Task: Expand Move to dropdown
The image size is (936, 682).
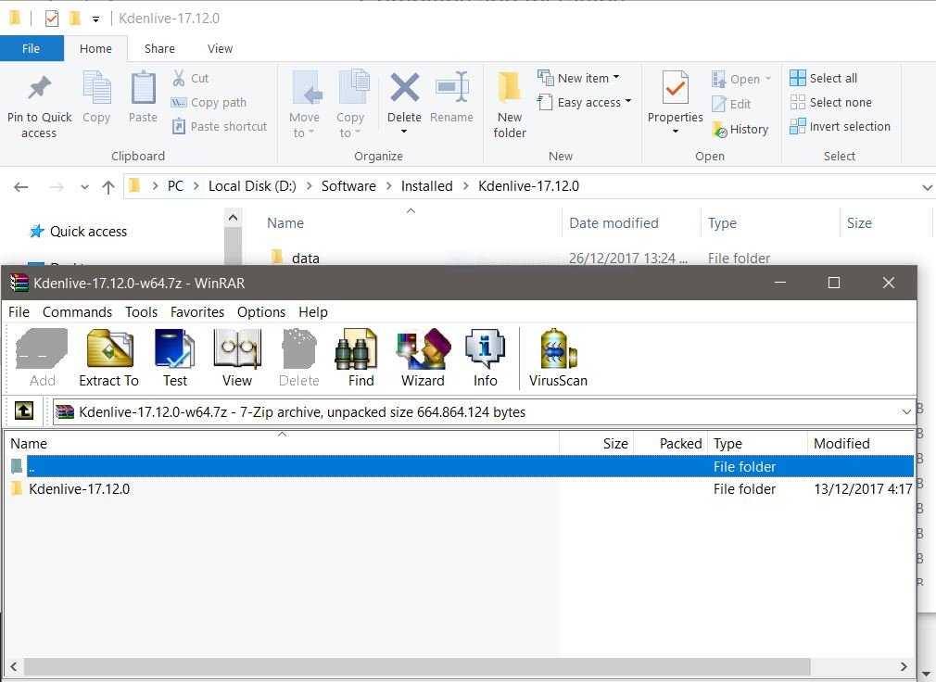Action: (x=311, y=132)
